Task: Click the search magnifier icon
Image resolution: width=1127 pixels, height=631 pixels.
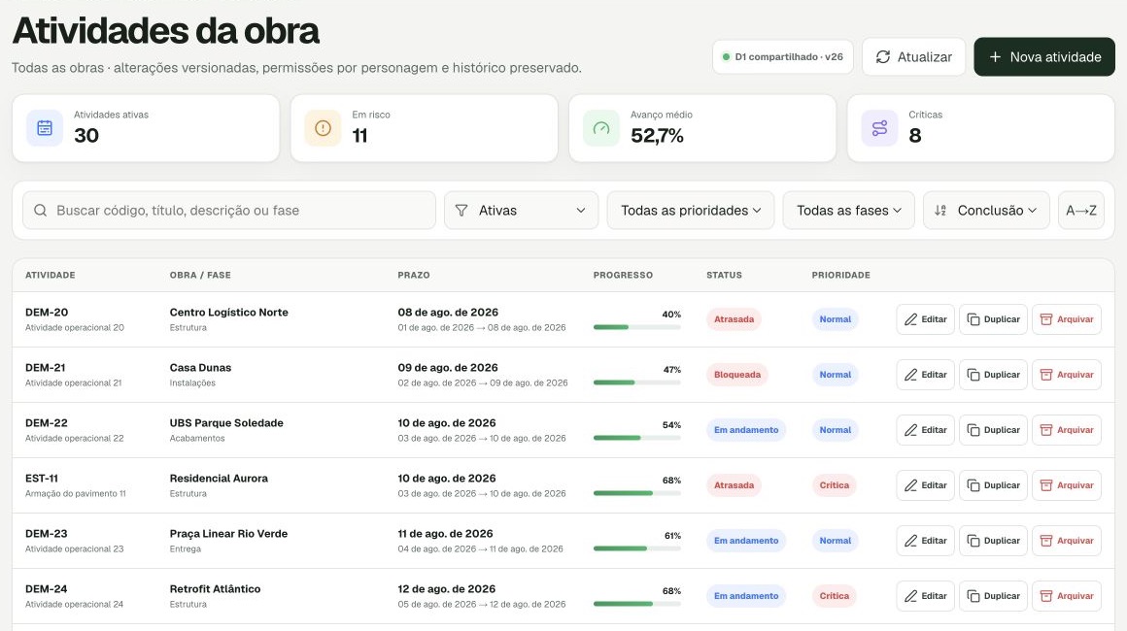Action: pos(40,211)
